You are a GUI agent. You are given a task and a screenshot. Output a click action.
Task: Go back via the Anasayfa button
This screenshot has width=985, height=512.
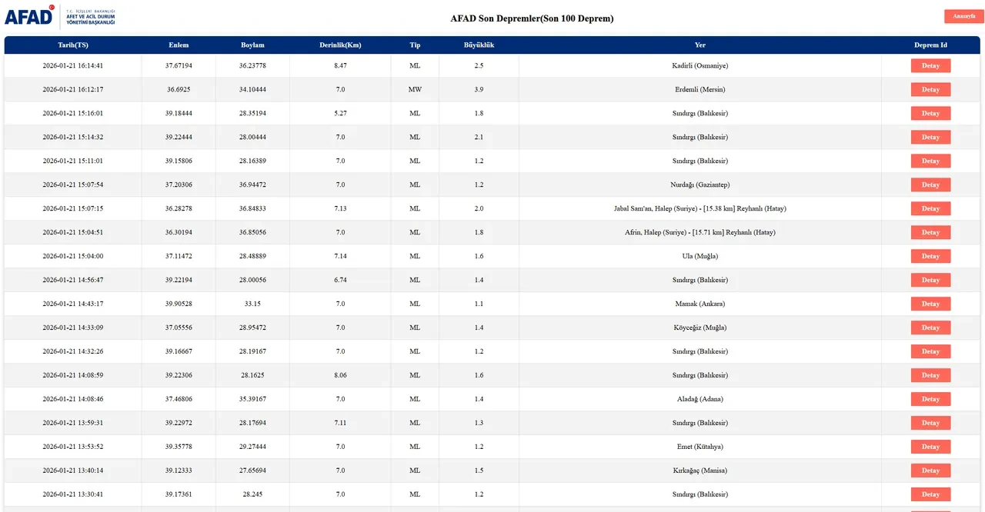click(963, 16)
